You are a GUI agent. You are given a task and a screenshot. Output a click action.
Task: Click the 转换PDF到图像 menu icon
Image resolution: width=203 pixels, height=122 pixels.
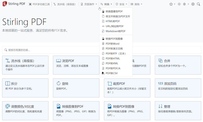click(x=103, y=39)
